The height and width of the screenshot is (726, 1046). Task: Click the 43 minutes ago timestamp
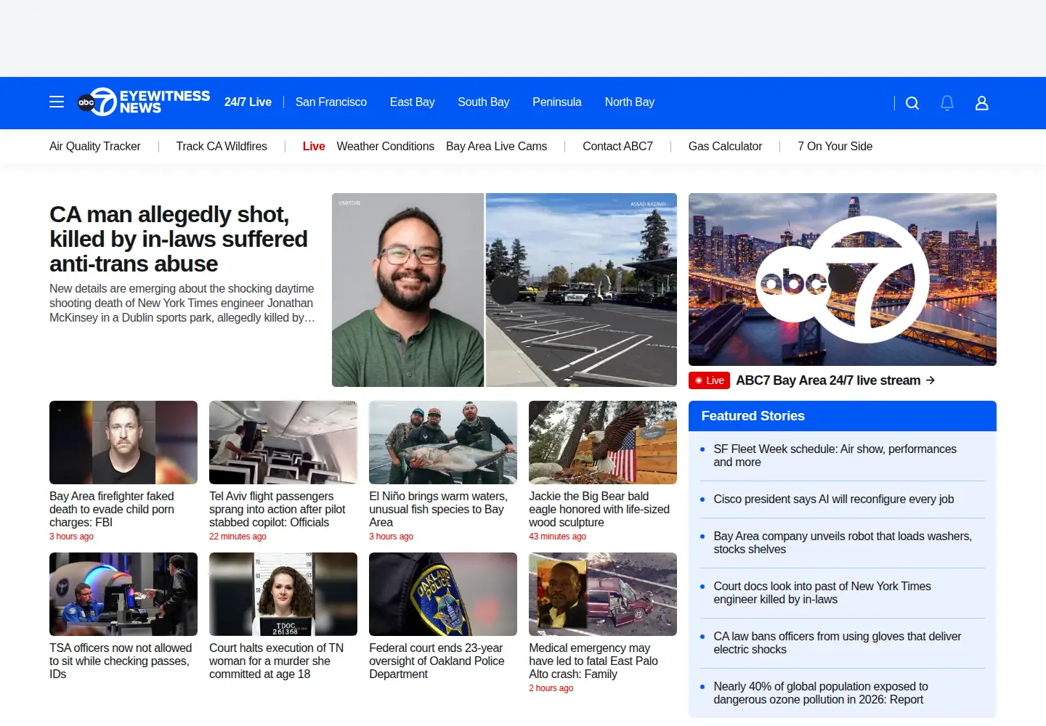click(x=557, y=537)
